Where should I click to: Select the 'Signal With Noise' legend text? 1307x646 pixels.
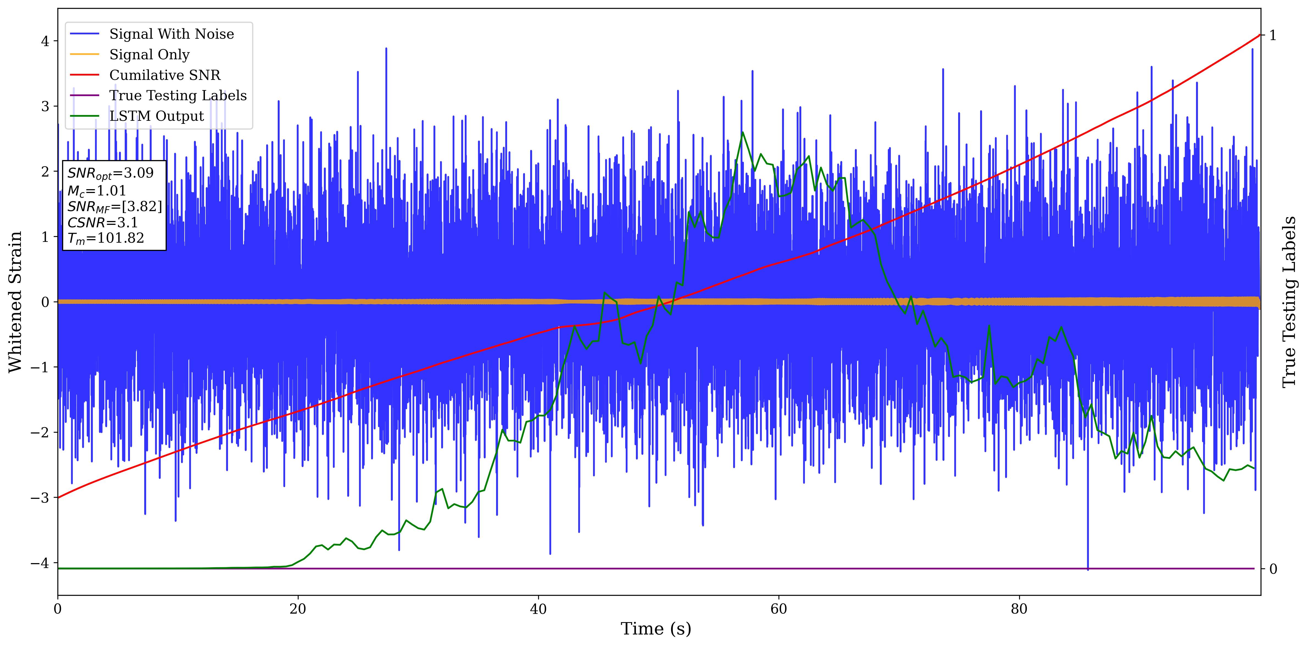pos(171,34)
